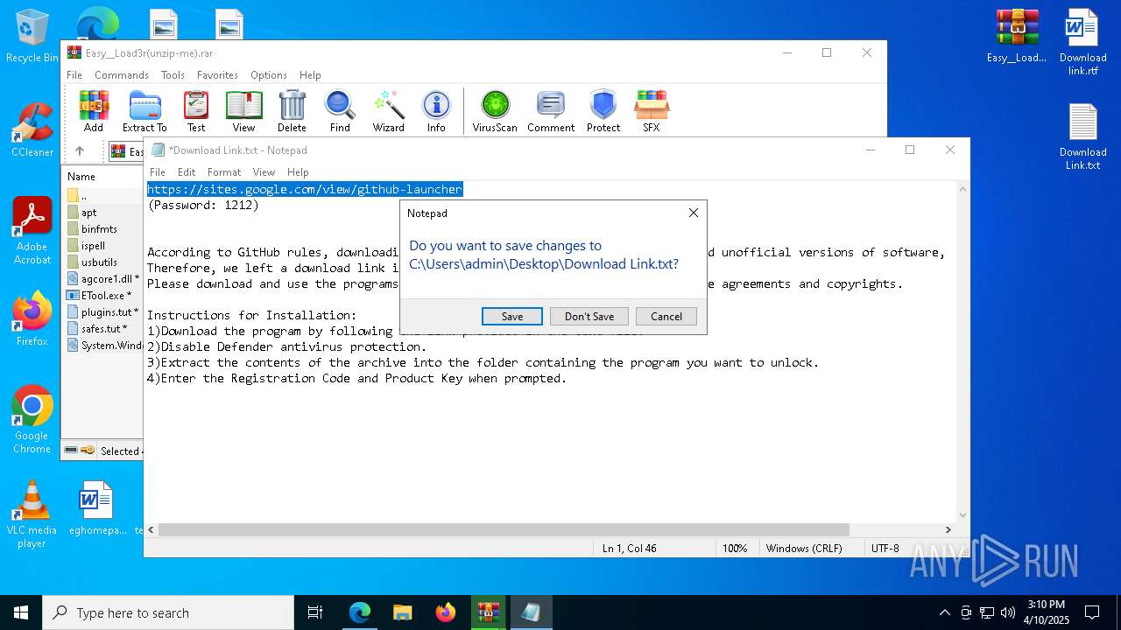Select Download link.rtf desktop file

point(1082,43)
